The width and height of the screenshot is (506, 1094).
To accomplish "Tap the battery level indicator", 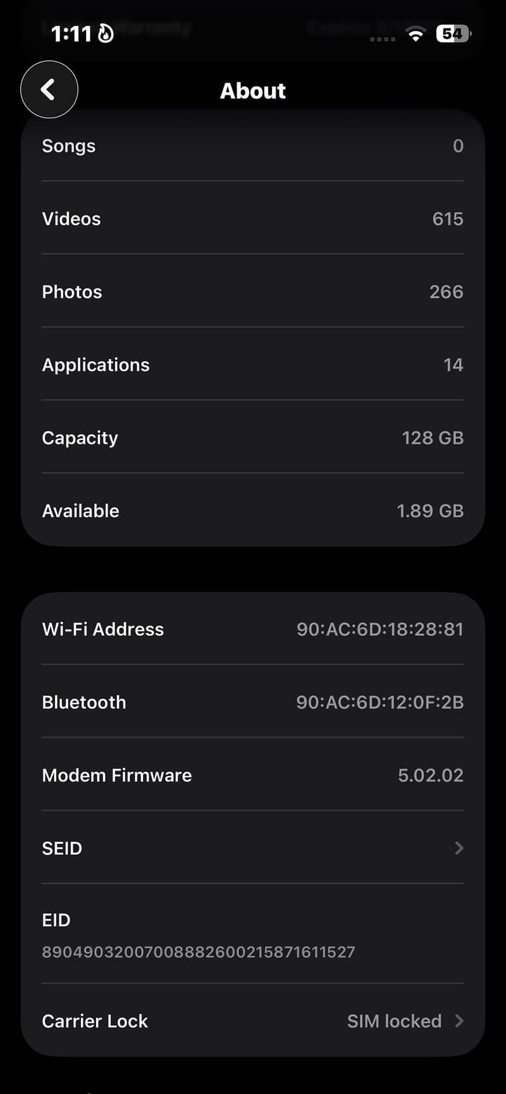I will pos(454,33).
